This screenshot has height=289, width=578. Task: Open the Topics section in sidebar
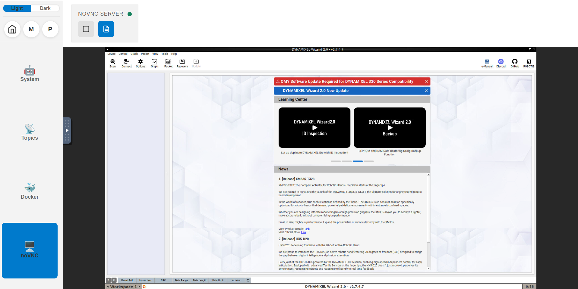pos(30,132)
